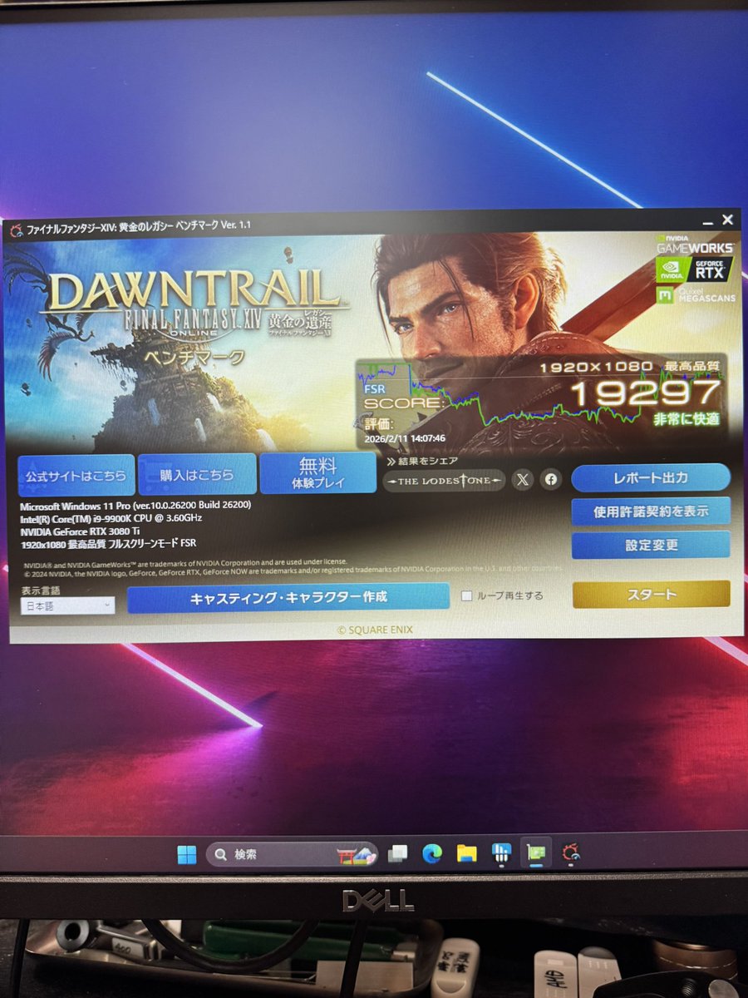Open The Lodestone share button
This screenshot has width=748, height=998.
click(x=444, y=480)
